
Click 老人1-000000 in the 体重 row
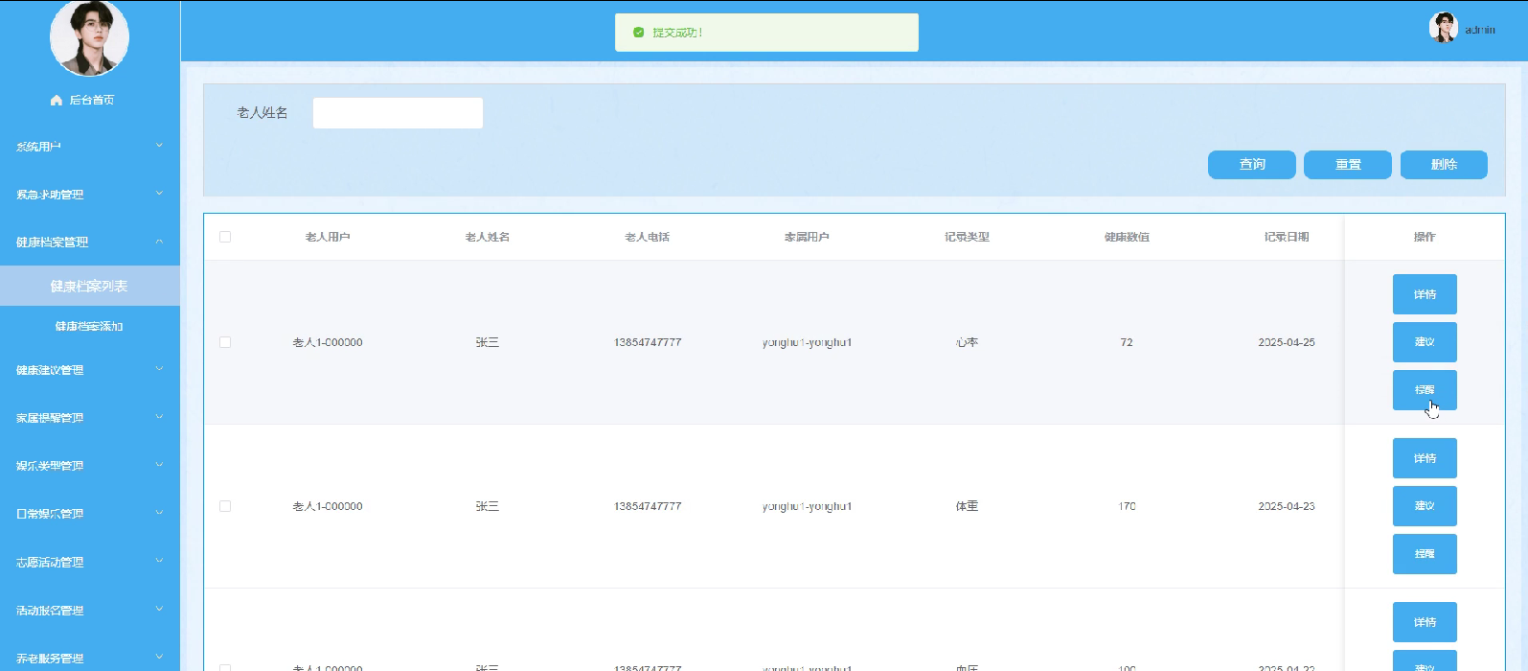point(328,506)
